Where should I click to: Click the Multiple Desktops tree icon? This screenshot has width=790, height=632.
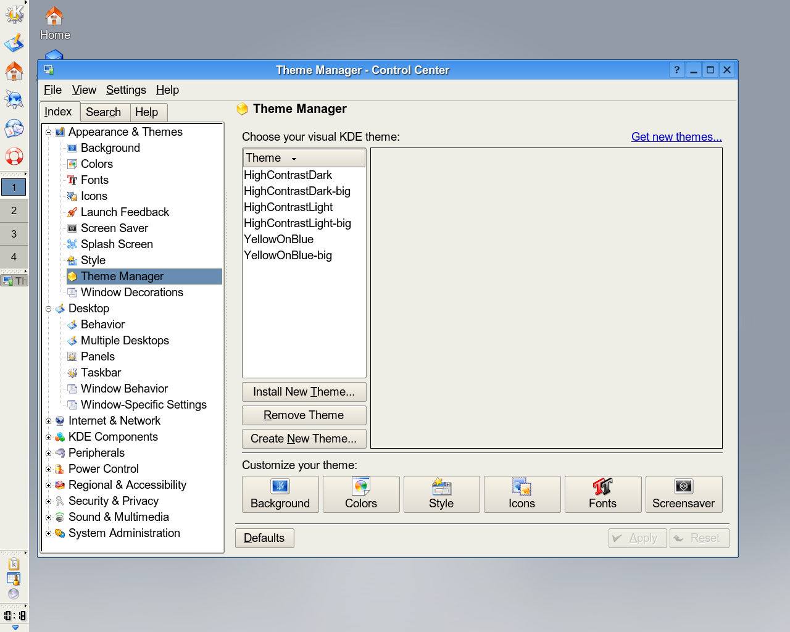point(72,341)
